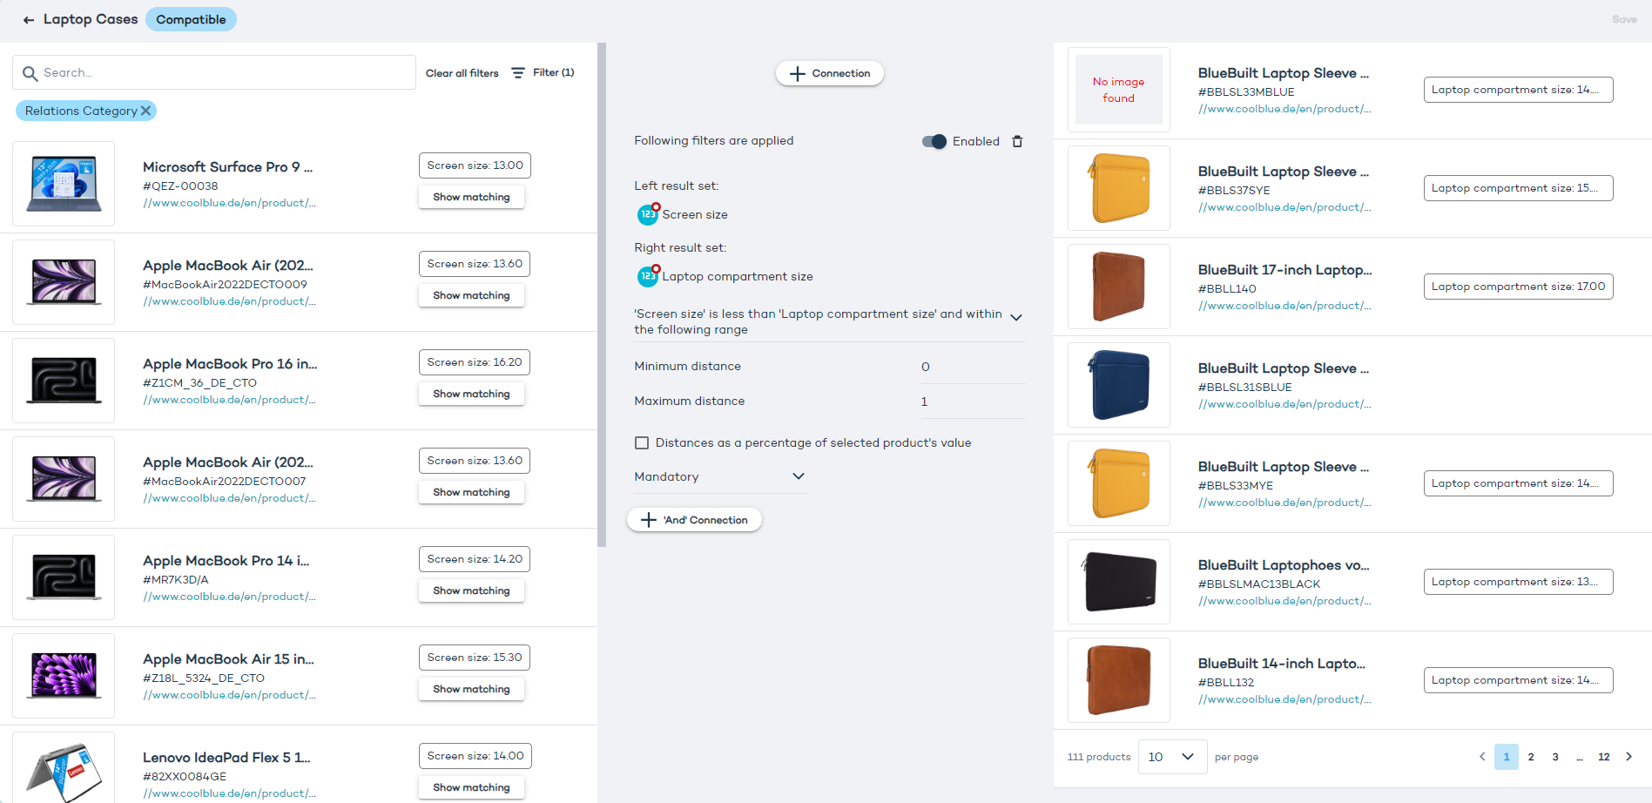Show matching for Microsoft Surface Pro 9
This screenshot has height=803, width=1652.
click(471, 197)
